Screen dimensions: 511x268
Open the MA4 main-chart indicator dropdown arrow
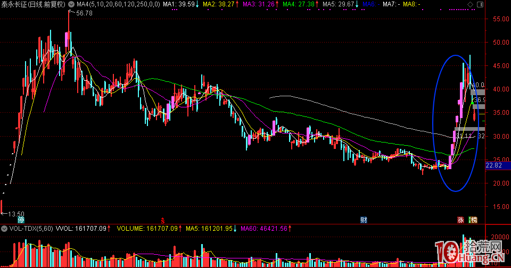coord(71,4)
